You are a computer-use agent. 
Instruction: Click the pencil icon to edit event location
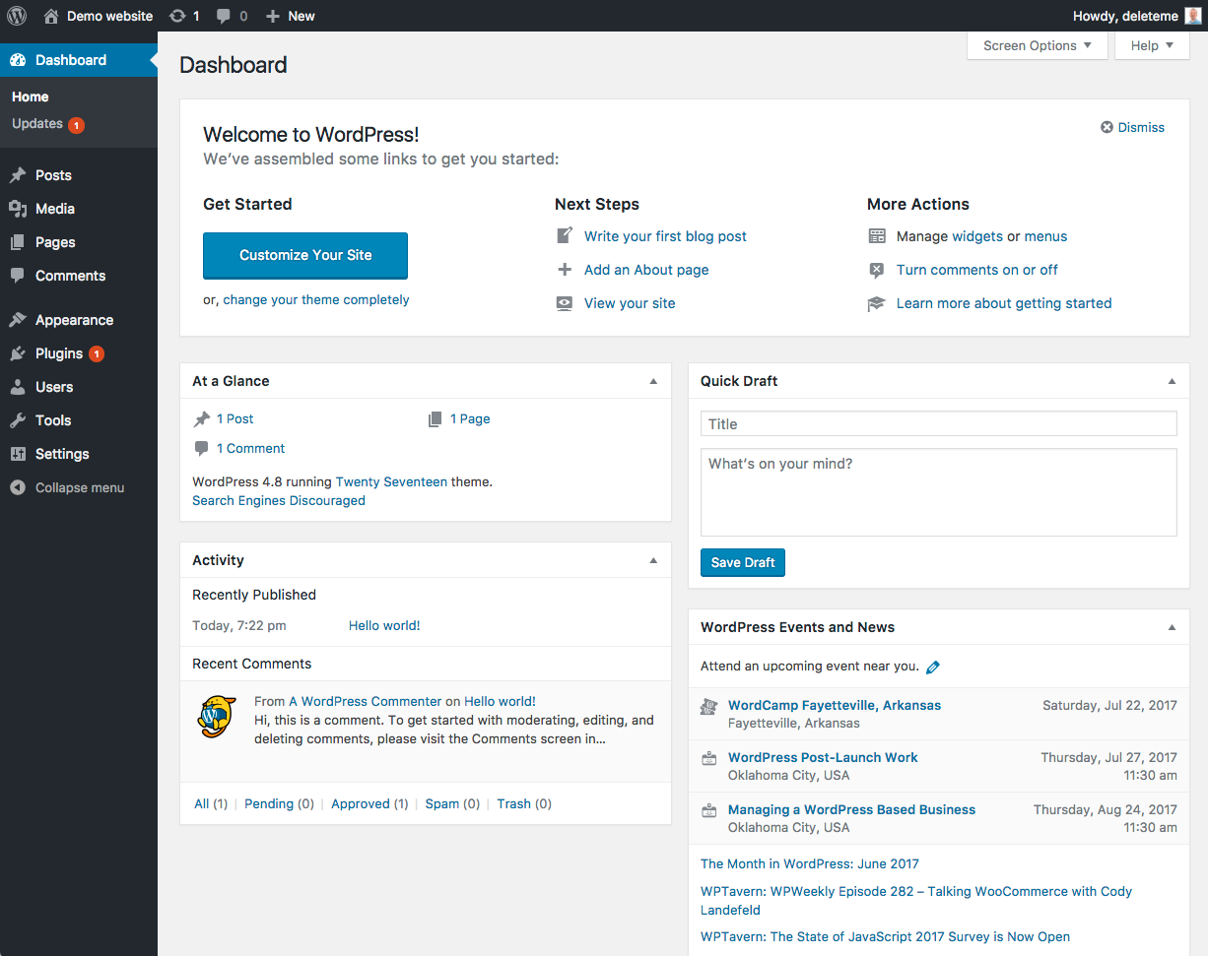(933, 668)
